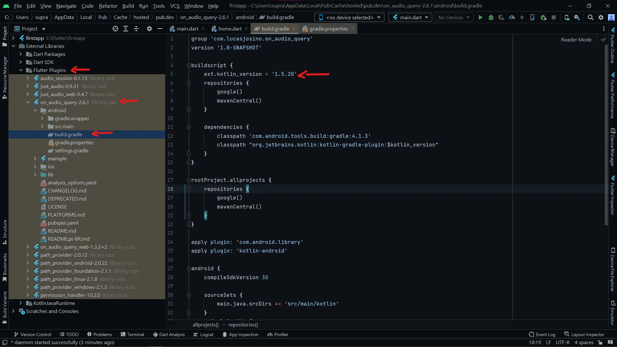Open Device Manager toolbar icon
Image resolution: width=617 pixels, height=347 pixels.
tap(567, 17)
